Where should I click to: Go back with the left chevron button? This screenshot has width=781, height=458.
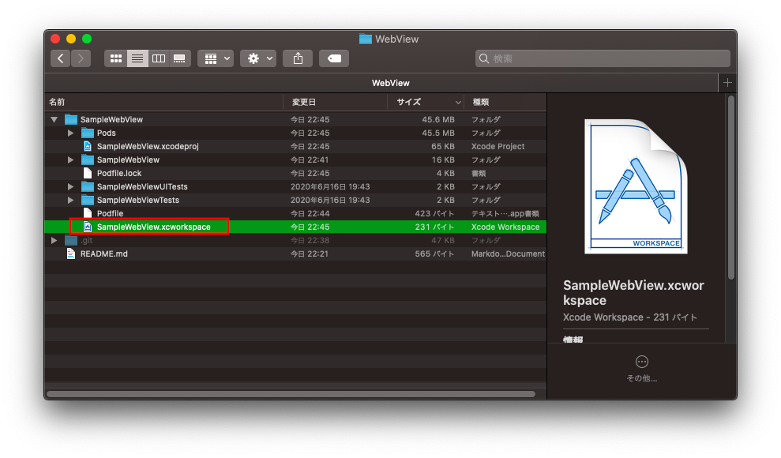(x=60, y=58)
